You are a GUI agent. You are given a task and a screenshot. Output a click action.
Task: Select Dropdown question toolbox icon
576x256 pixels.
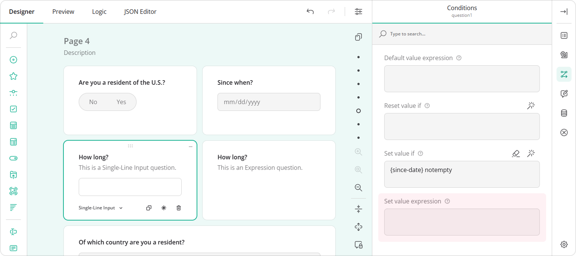(13, 125)
